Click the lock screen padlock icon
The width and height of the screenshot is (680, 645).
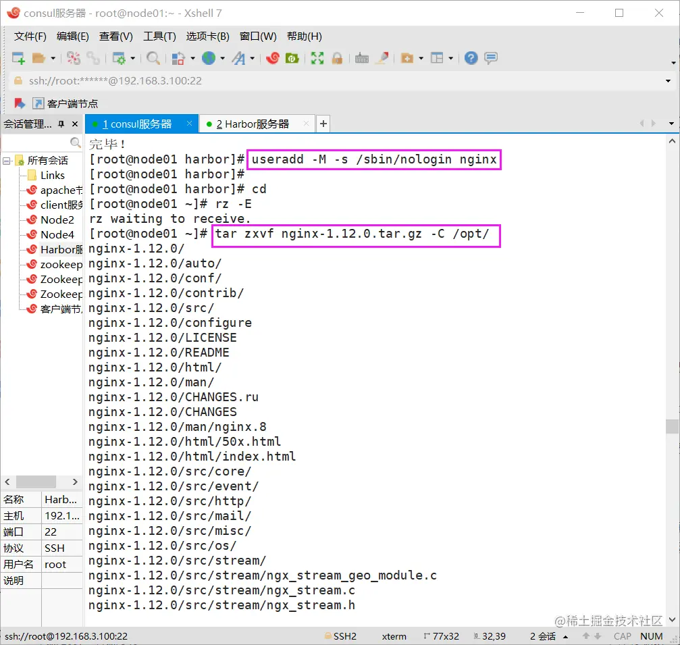[338, 57]
